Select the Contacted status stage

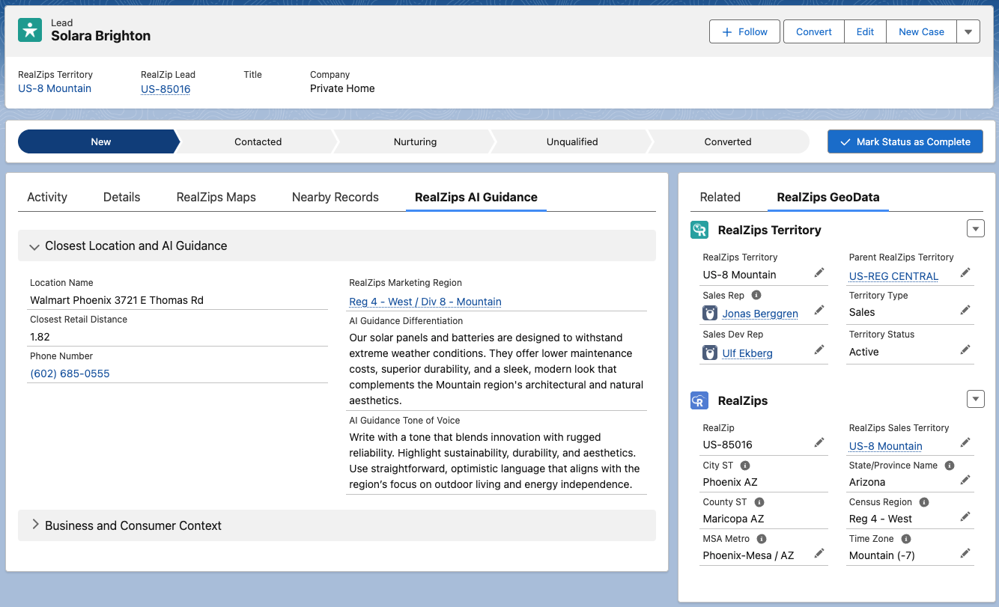tap(258, 141)
